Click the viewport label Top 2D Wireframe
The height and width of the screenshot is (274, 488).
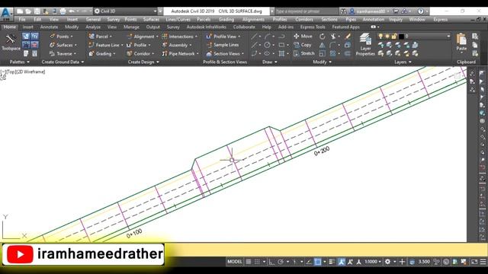point(23,72)
